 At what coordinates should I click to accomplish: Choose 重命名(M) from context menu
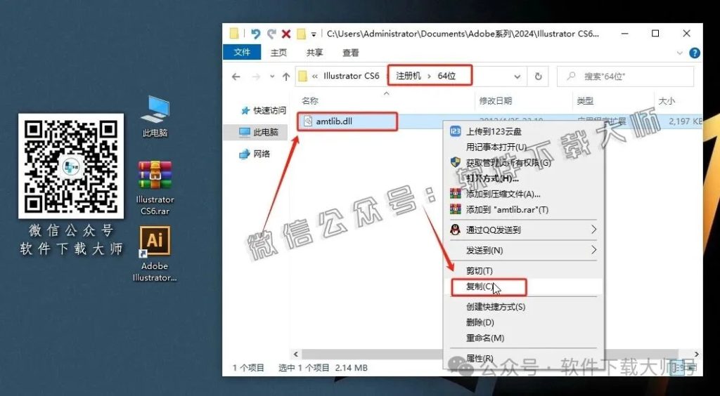485,338
